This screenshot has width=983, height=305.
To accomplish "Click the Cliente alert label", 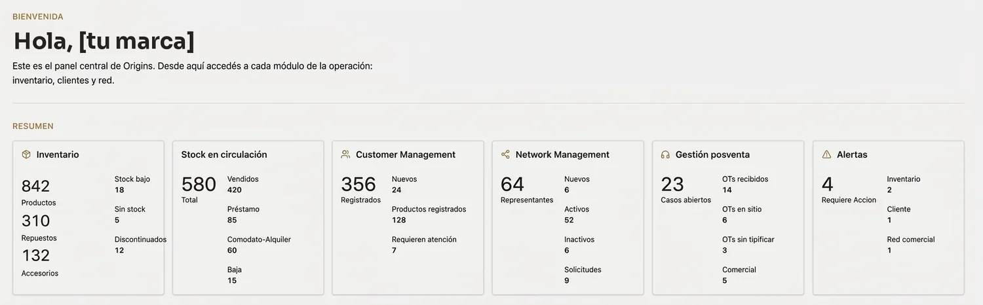I will (899, 209).
